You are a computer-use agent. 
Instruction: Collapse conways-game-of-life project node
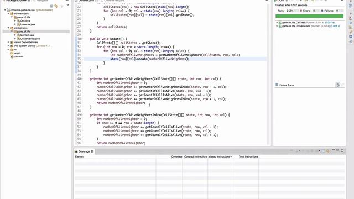tap(5, 10)
